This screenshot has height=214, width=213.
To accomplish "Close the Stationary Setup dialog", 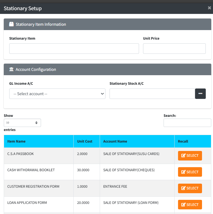I will pyautogui.click(x=209, y=8).
